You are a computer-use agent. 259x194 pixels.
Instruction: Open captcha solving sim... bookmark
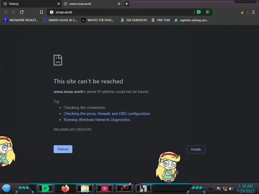tap(192, 20)
